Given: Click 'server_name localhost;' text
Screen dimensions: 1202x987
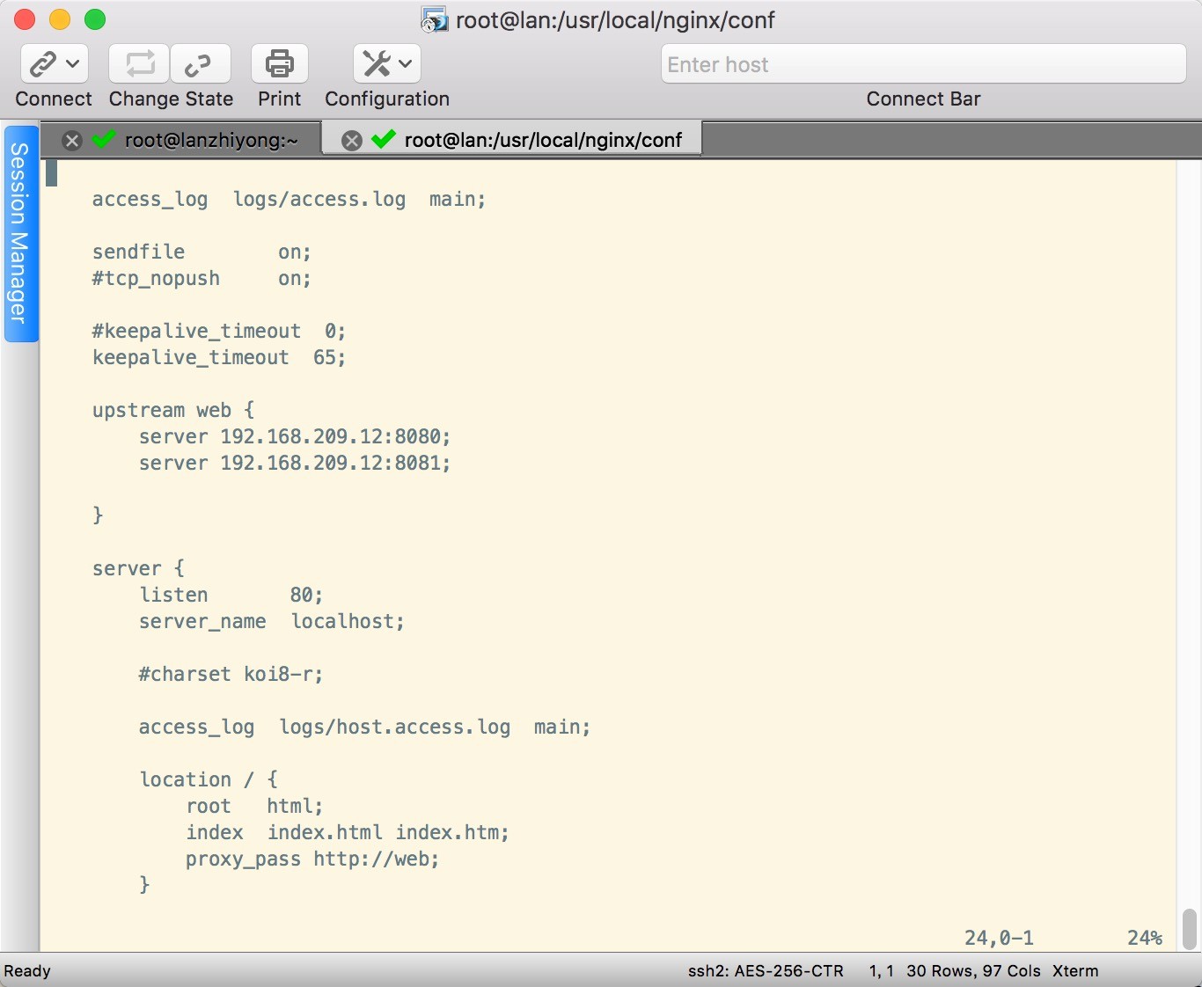Looking at the screenshot, I should (272, 621).
